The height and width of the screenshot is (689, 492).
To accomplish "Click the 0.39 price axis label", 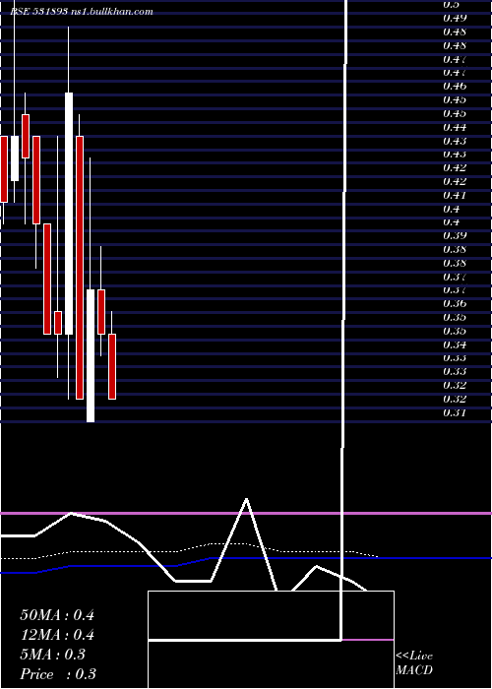I will pos(455,235).
